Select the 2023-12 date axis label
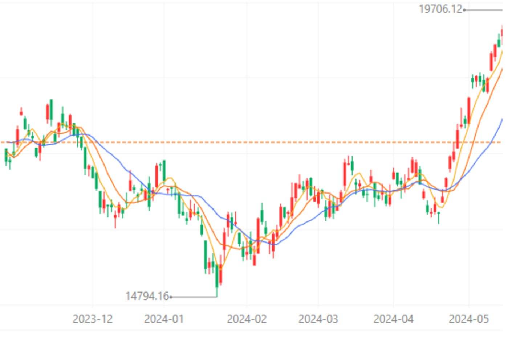 tap(93, 319)
